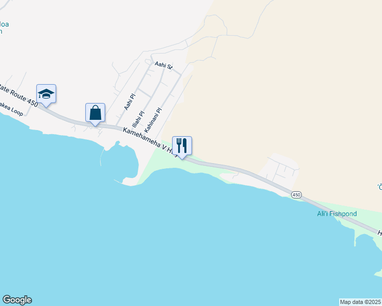This screenshot has width=382, height=306.
Task: Click the restaurant fork and knife marker
Action: point(182,147)
